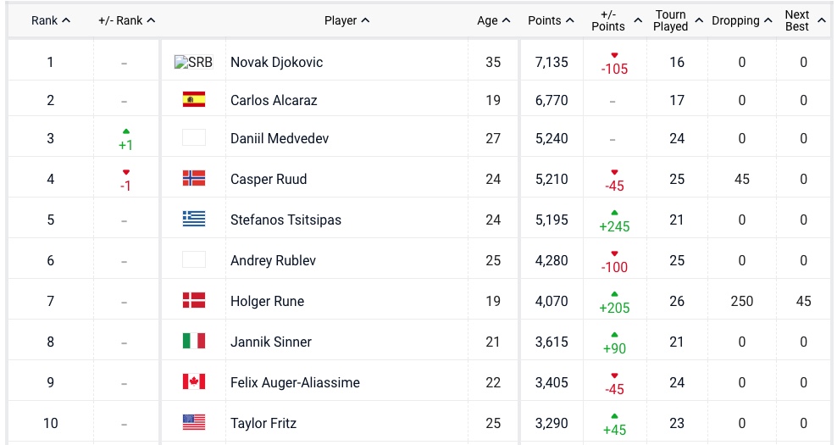Sort by the Next Best column
This screenshot has width=837, height=445.
[x=803, y=20]
